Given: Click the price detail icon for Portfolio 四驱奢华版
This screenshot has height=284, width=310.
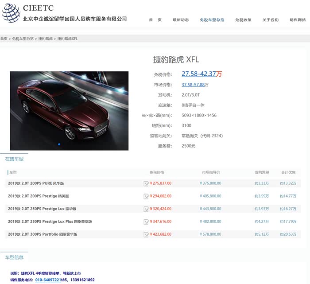Looking at the screenshot, I should tap(146, 234).
